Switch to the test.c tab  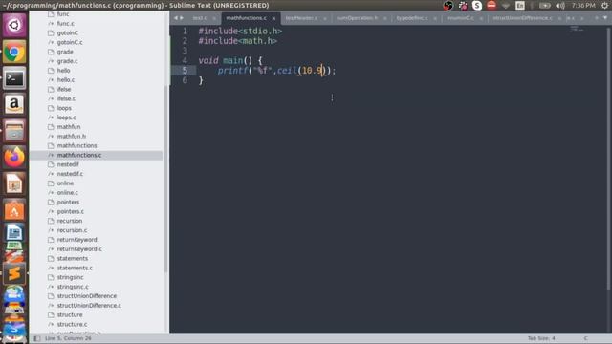coord(200,18)
